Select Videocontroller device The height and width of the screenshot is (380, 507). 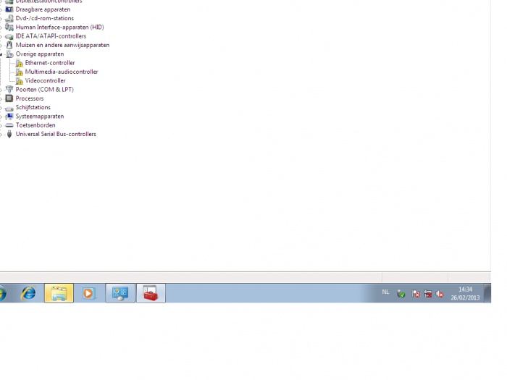click(45, 81)
